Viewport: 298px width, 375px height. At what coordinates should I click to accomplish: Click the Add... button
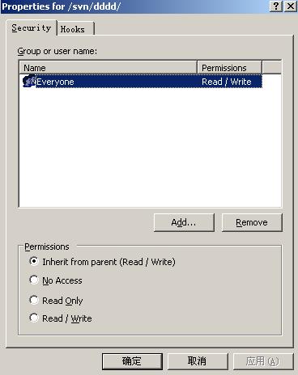[x=184, y=222]
